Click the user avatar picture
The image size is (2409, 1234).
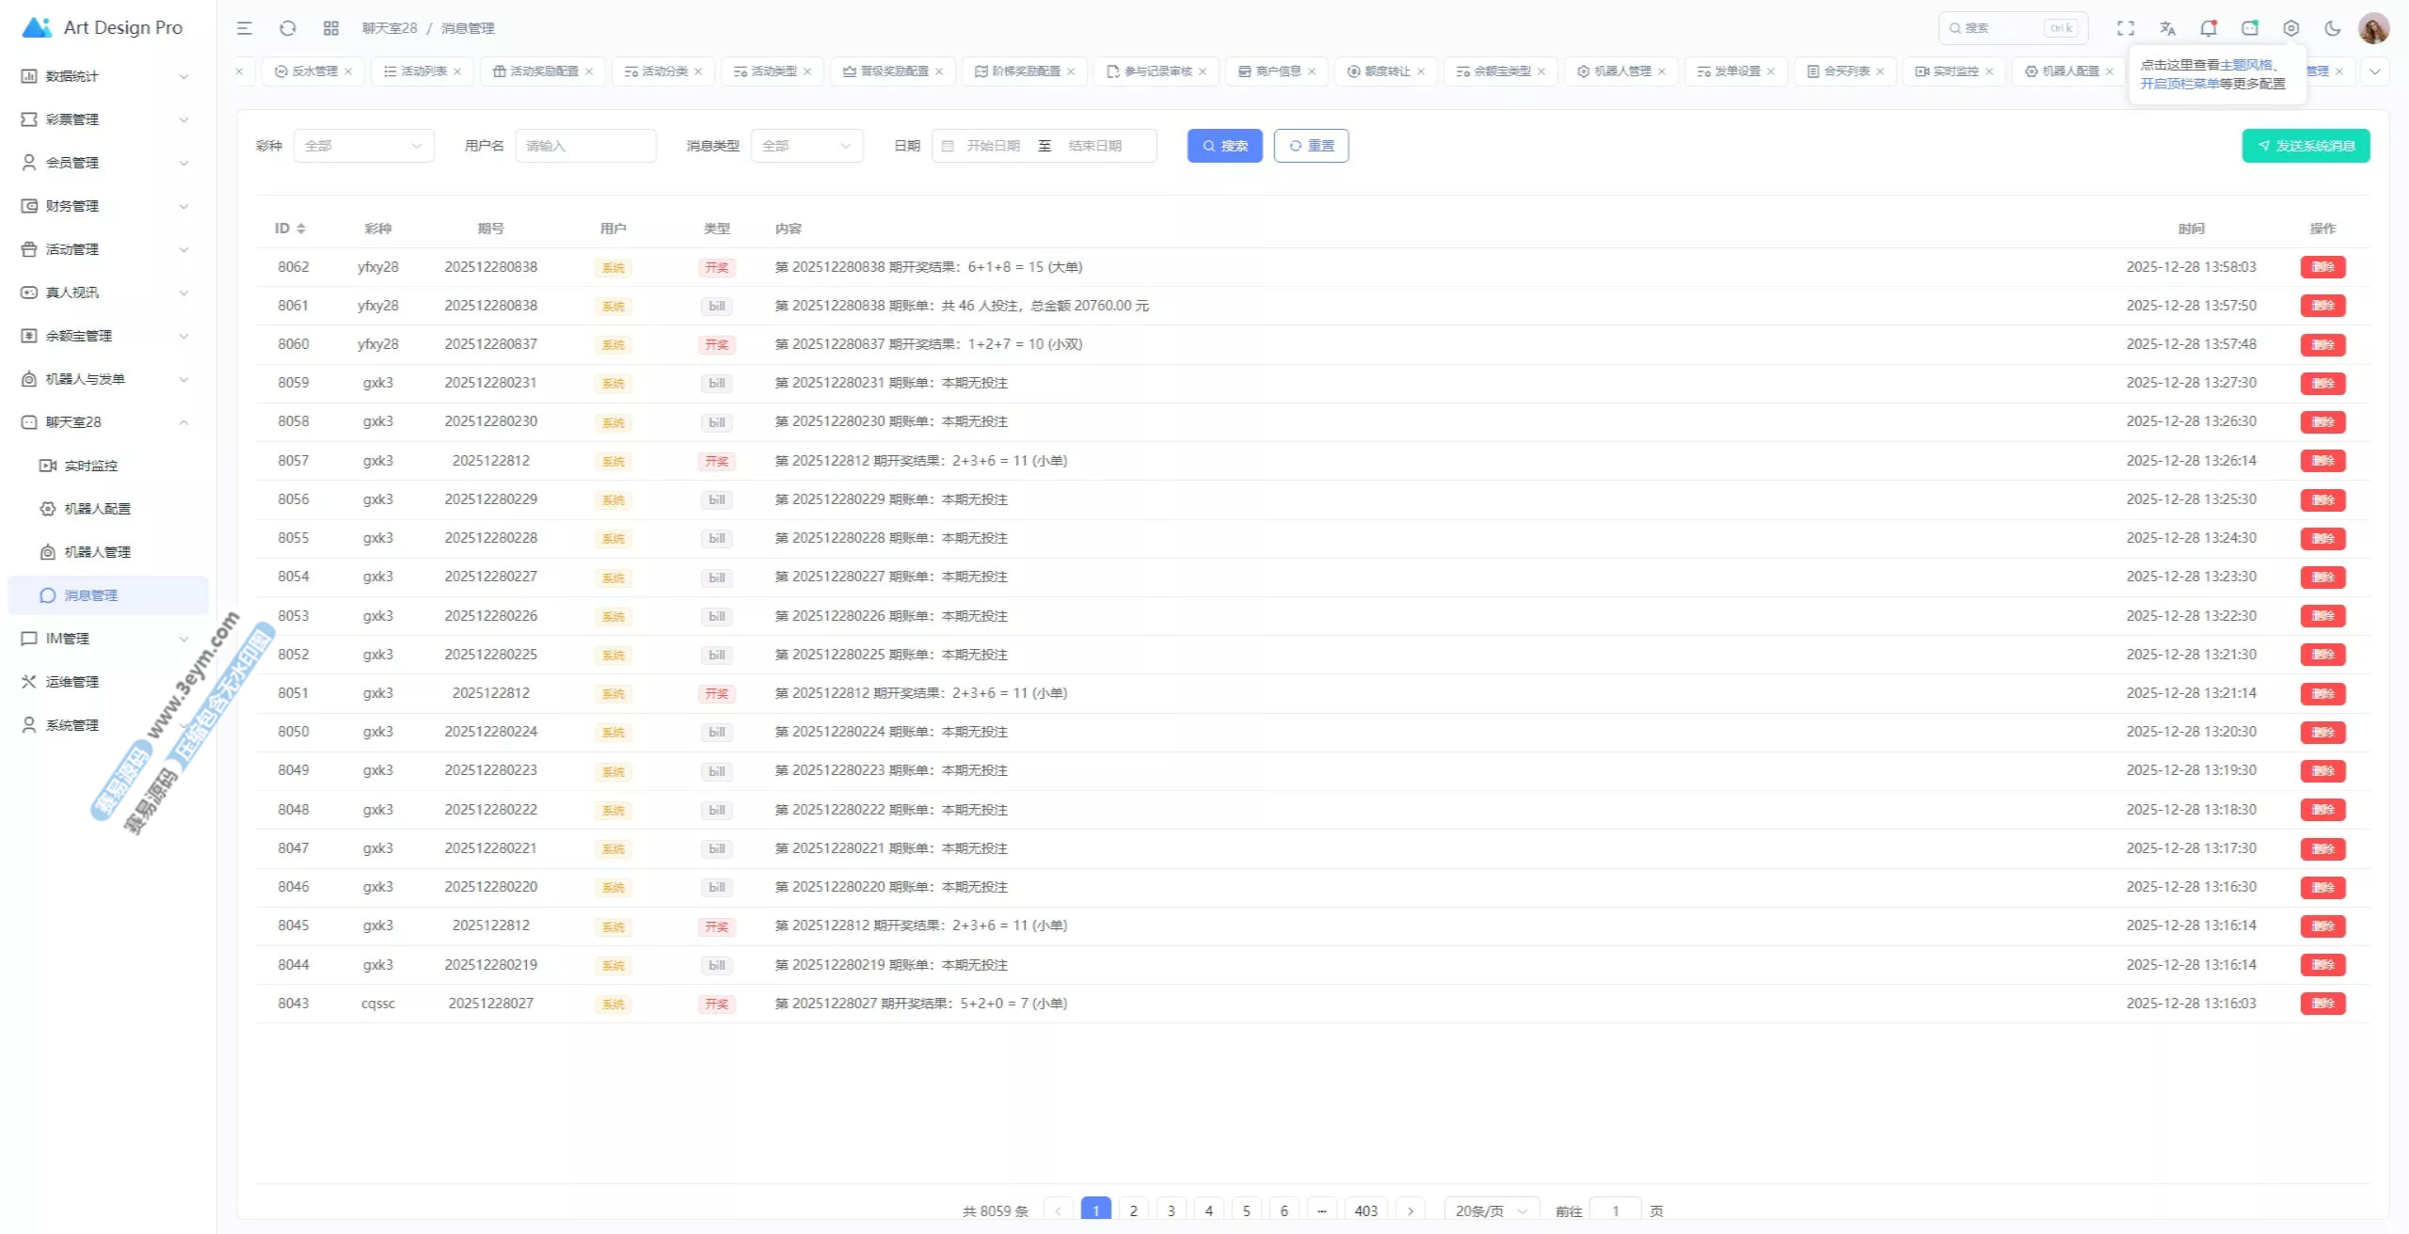(2373, 28)
